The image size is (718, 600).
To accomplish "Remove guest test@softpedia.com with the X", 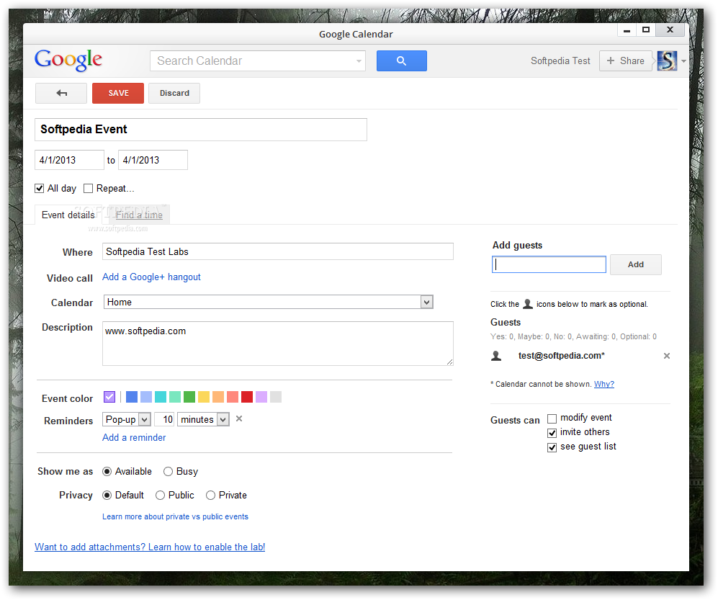I will [x=667, y=356].
